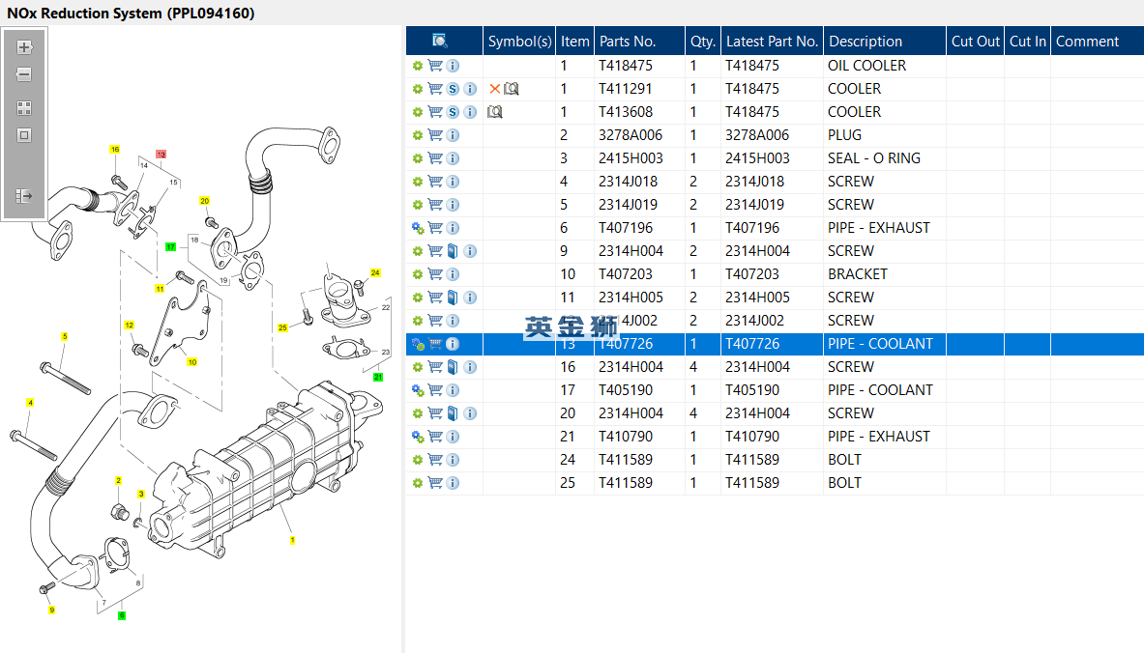Select red callout 13 in the diagram
Screen dimensions: 1144x653
[161, 155]
